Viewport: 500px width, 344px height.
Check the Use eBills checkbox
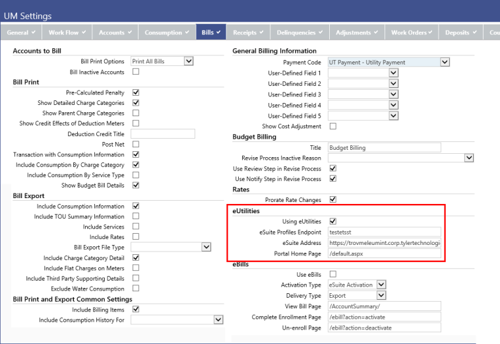(x=332, y=274)
